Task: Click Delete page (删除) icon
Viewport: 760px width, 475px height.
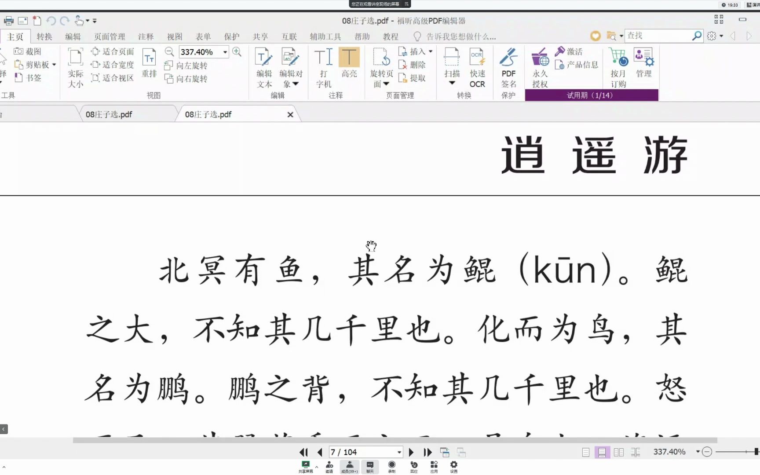Action: (x=412, y=65)
